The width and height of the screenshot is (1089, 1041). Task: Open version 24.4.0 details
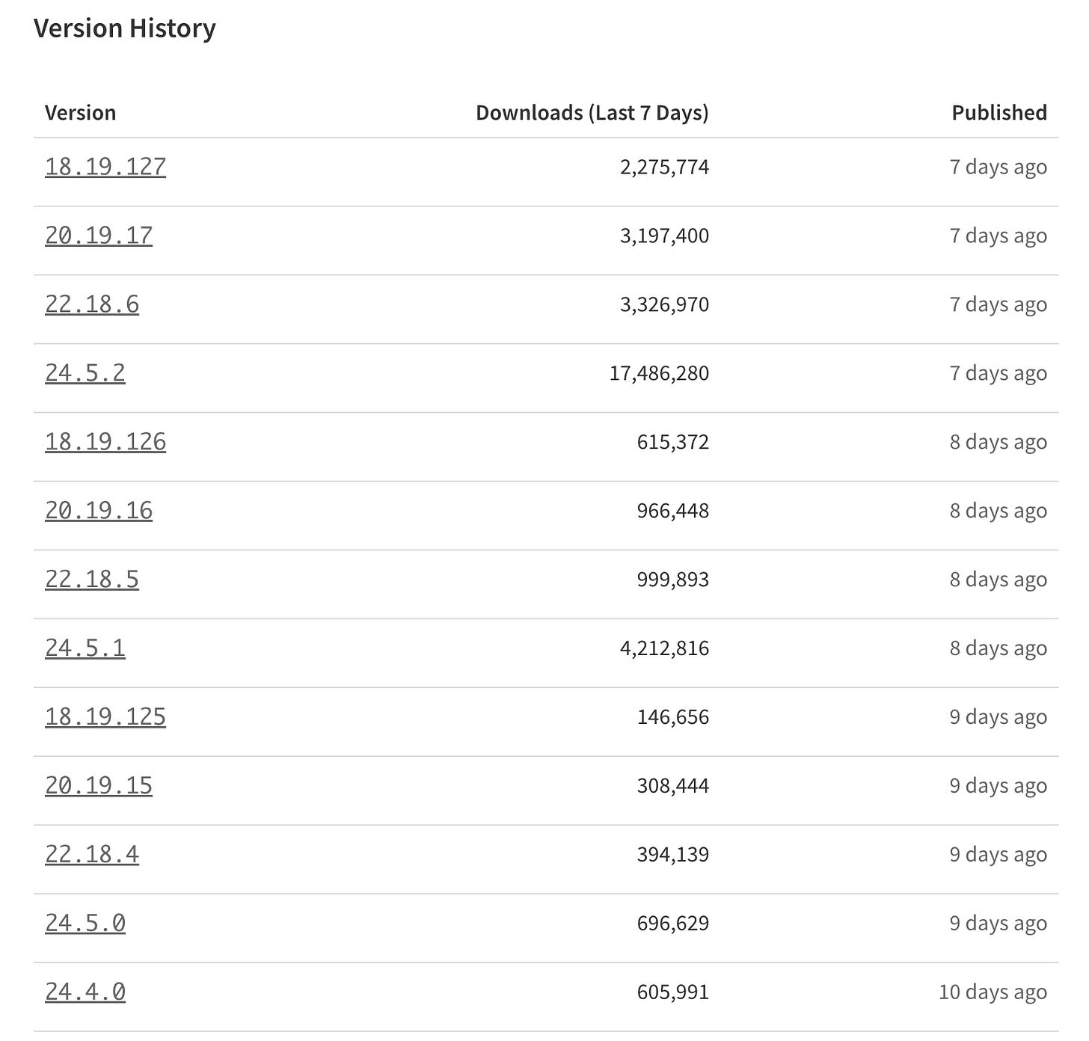tap(85, 992)
